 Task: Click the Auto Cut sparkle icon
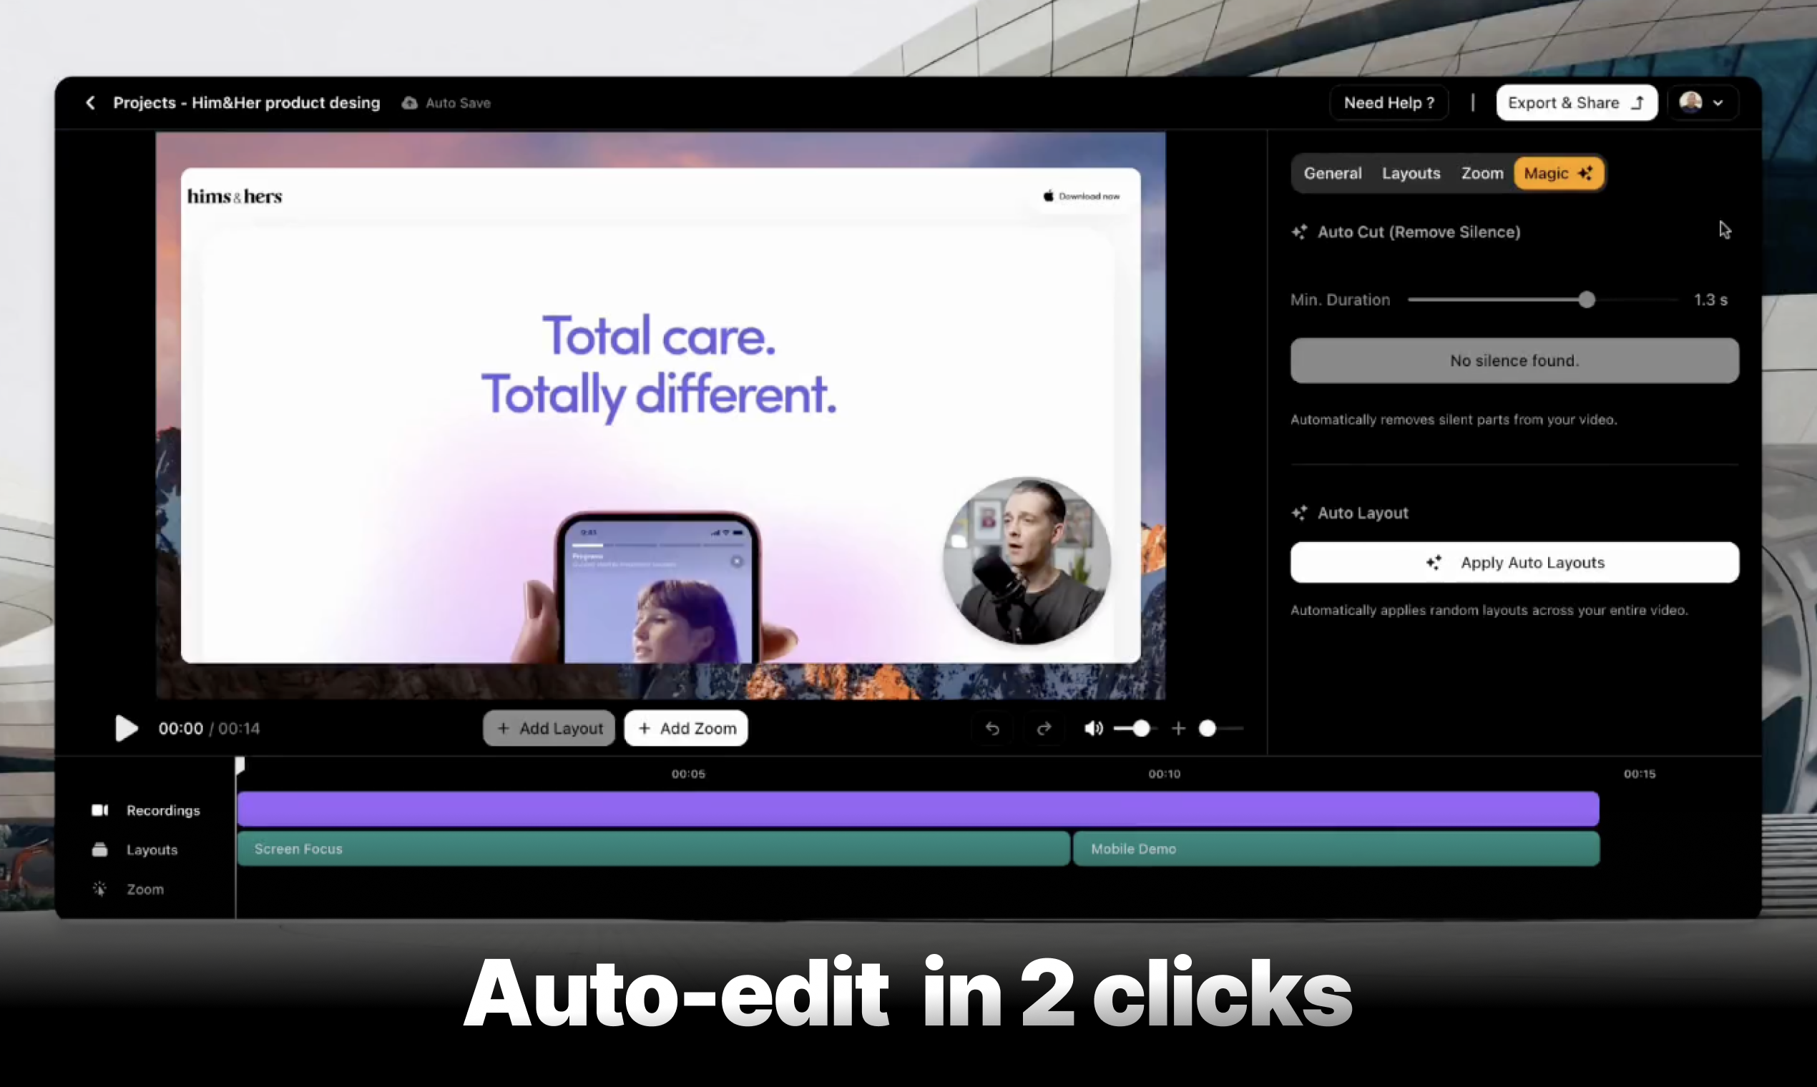coord(1299,232)
